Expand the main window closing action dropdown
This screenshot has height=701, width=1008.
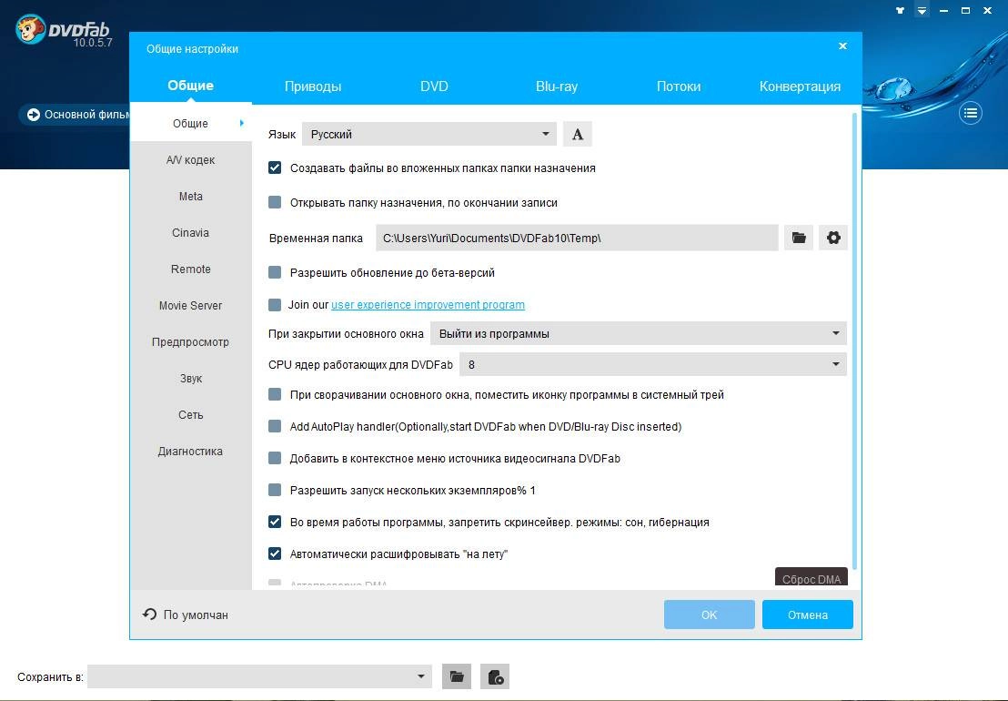point(639,333)
